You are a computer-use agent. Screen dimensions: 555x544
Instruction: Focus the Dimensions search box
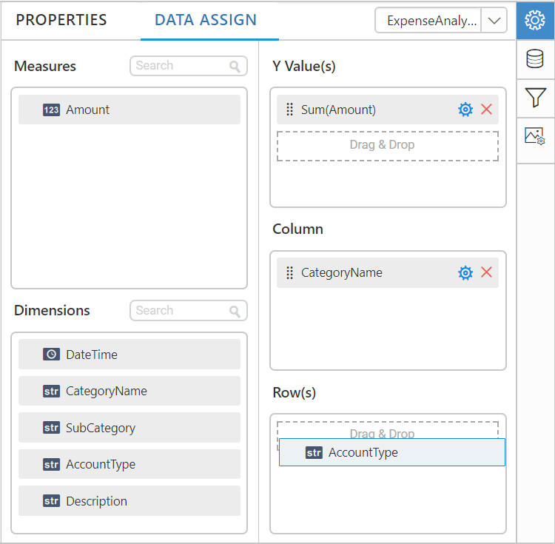[181, 311]
